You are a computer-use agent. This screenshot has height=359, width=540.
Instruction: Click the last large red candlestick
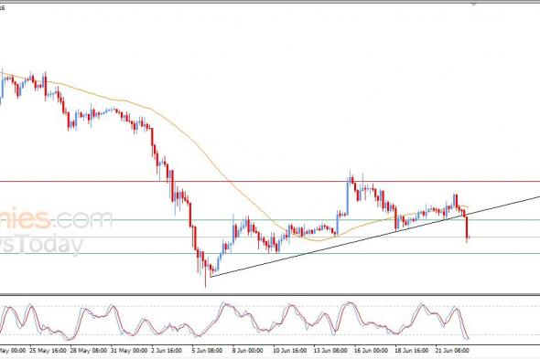[467, 227]
